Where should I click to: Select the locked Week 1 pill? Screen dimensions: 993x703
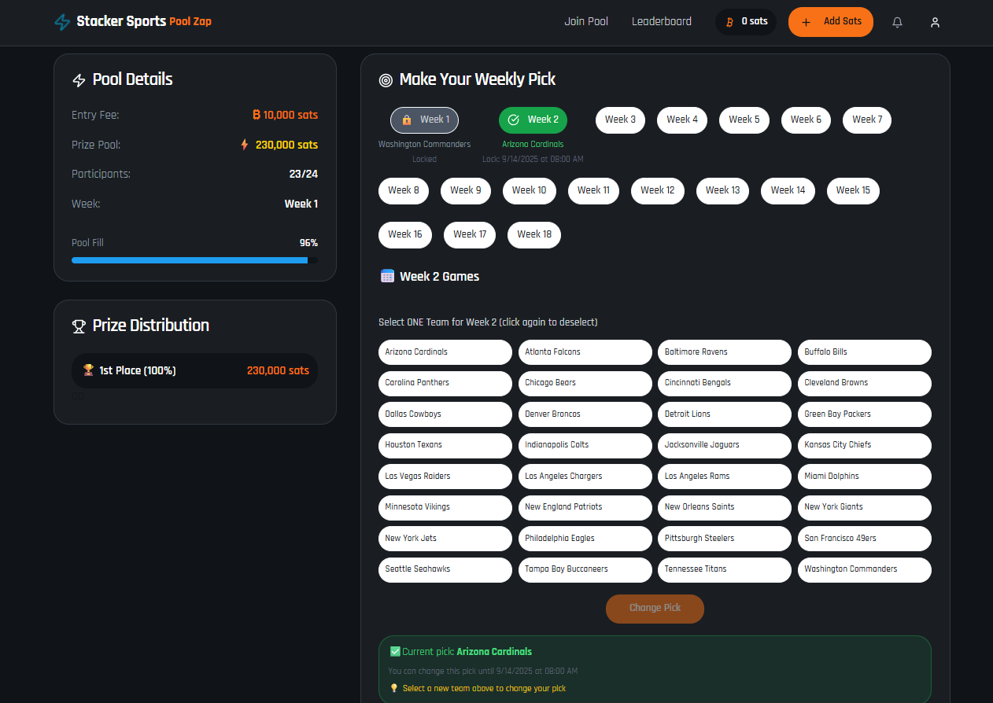(x=425, y=120)
